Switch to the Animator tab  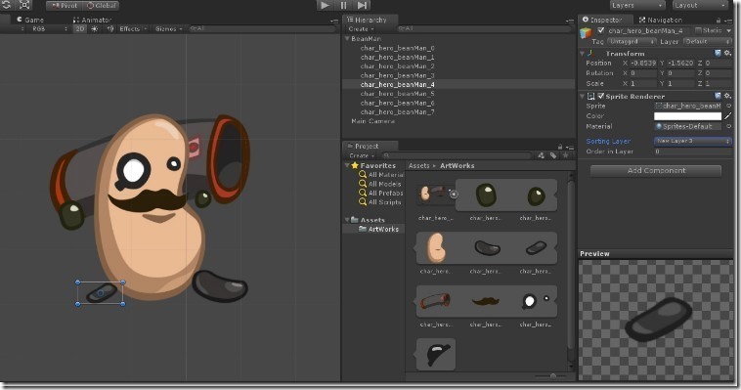(x=92, y=20)
